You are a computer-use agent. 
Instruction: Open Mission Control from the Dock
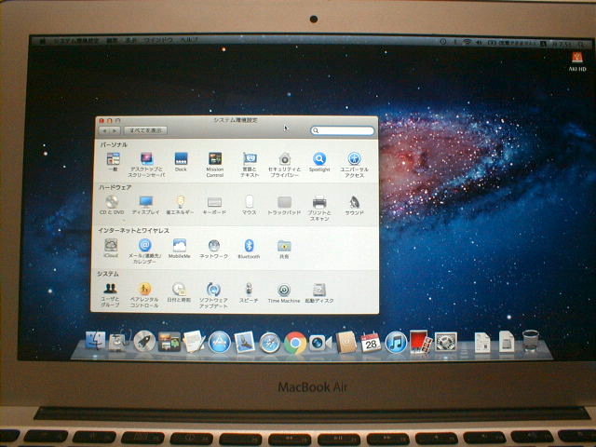pos(169,341)
